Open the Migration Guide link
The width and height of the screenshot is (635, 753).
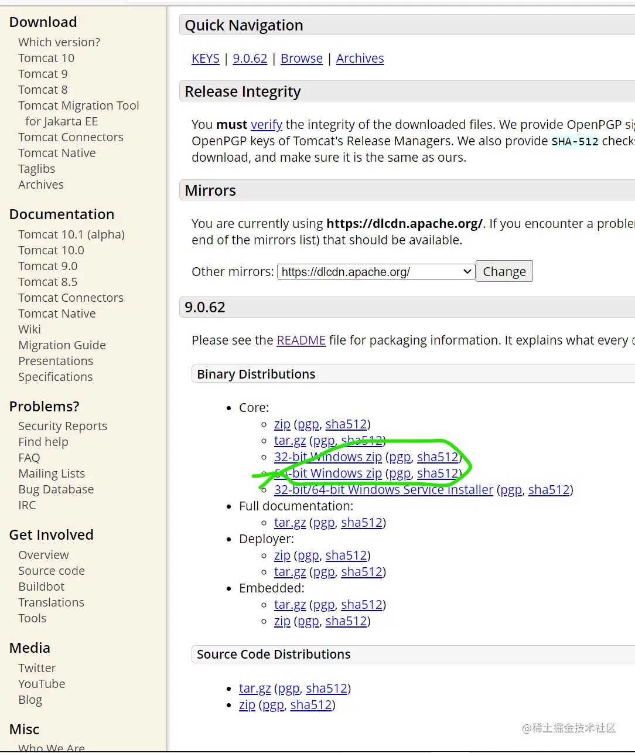click(x=62, y=345)
